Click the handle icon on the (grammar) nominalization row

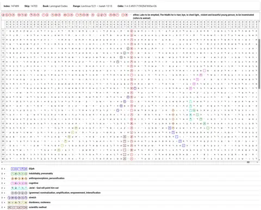pyautogui.click(x=2, y=193)
